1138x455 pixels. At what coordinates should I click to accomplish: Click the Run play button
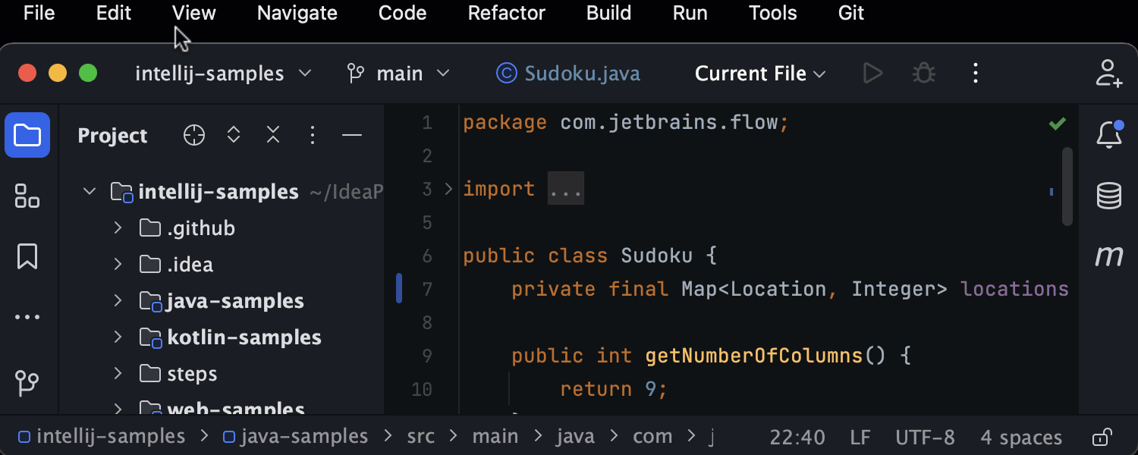(873, 74)
